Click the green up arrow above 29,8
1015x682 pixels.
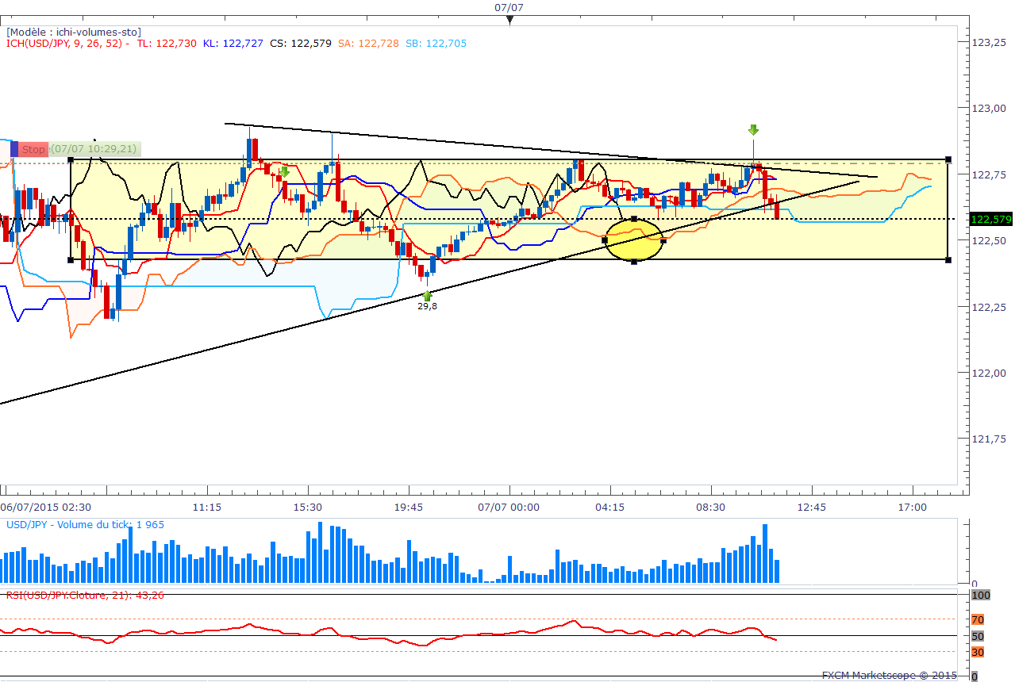click(x=427, y=294)
